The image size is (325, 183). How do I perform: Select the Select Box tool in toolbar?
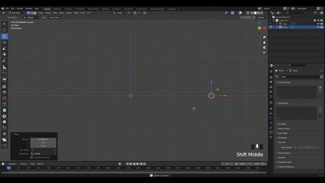5,24
